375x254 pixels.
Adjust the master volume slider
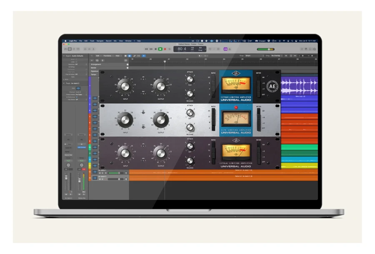(x=265, y=49)
